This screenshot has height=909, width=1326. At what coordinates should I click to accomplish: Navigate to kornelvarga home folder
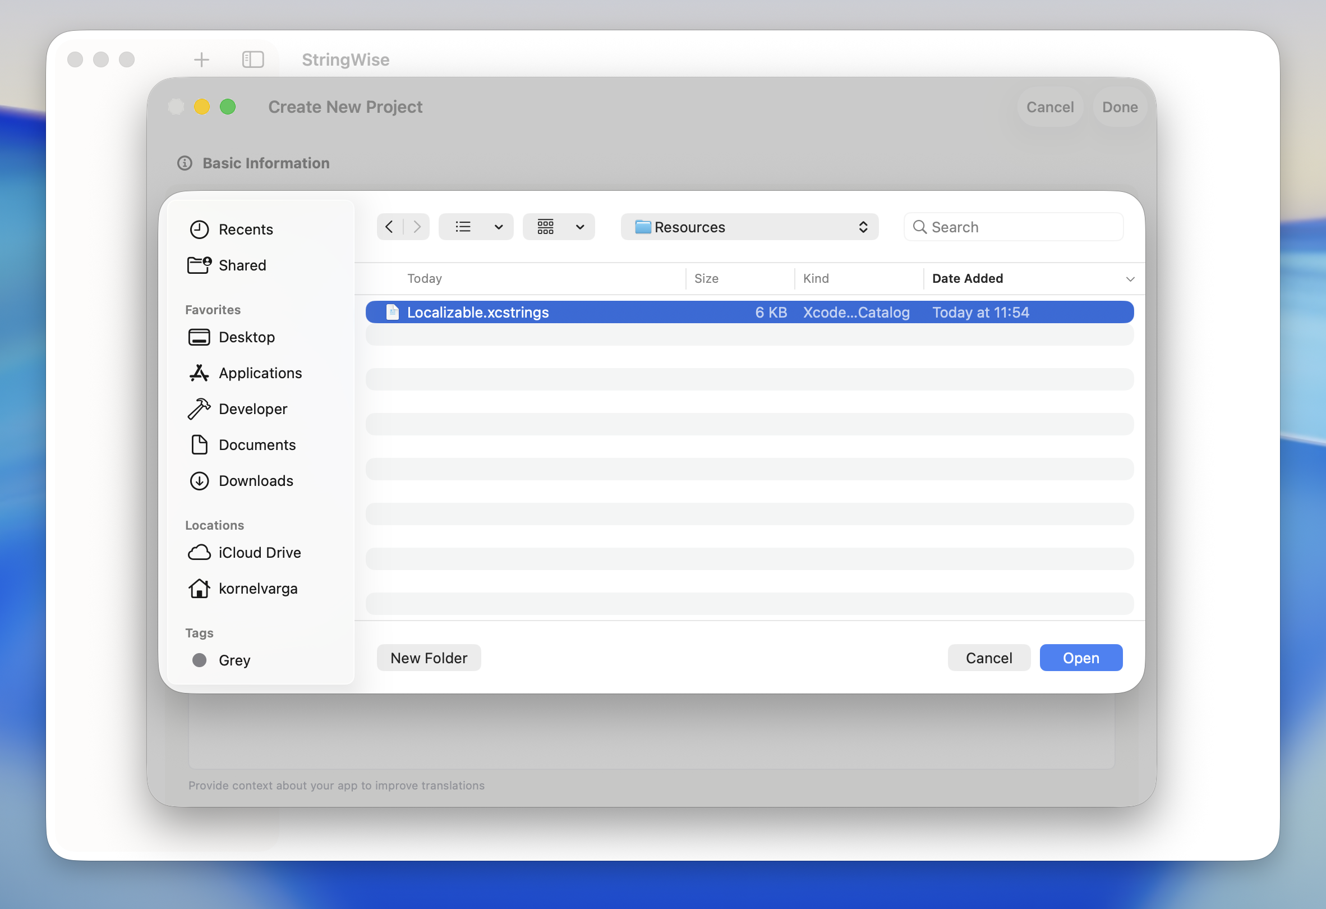(257, 589)
